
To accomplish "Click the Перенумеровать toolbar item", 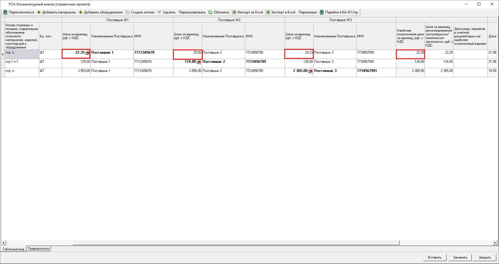I will [192, 12].
